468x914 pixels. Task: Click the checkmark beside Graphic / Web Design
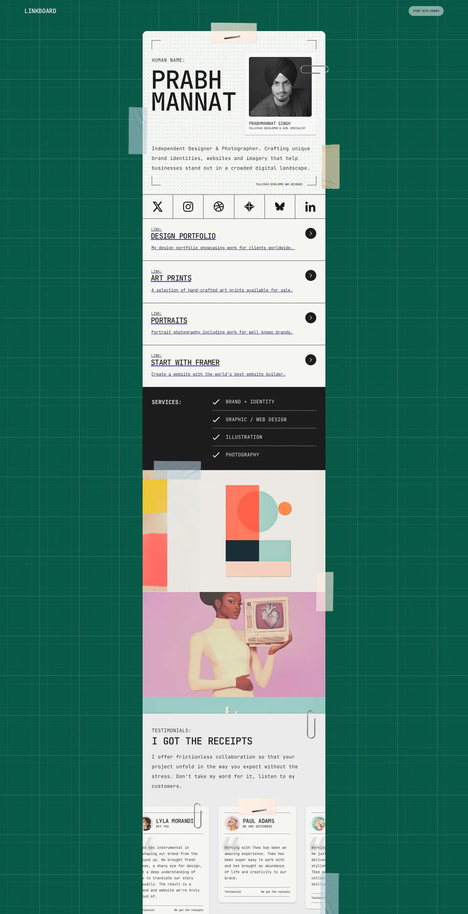[216, 420]
